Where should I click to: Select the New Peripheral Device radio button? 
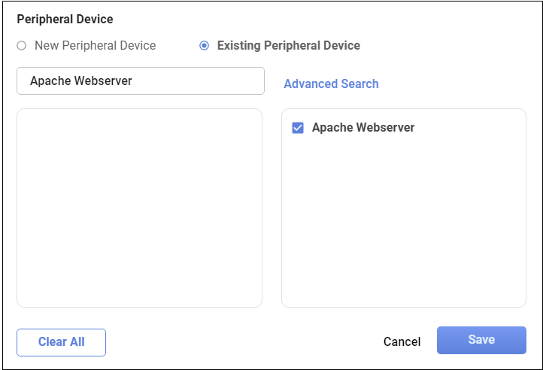(x=22, y=46)
